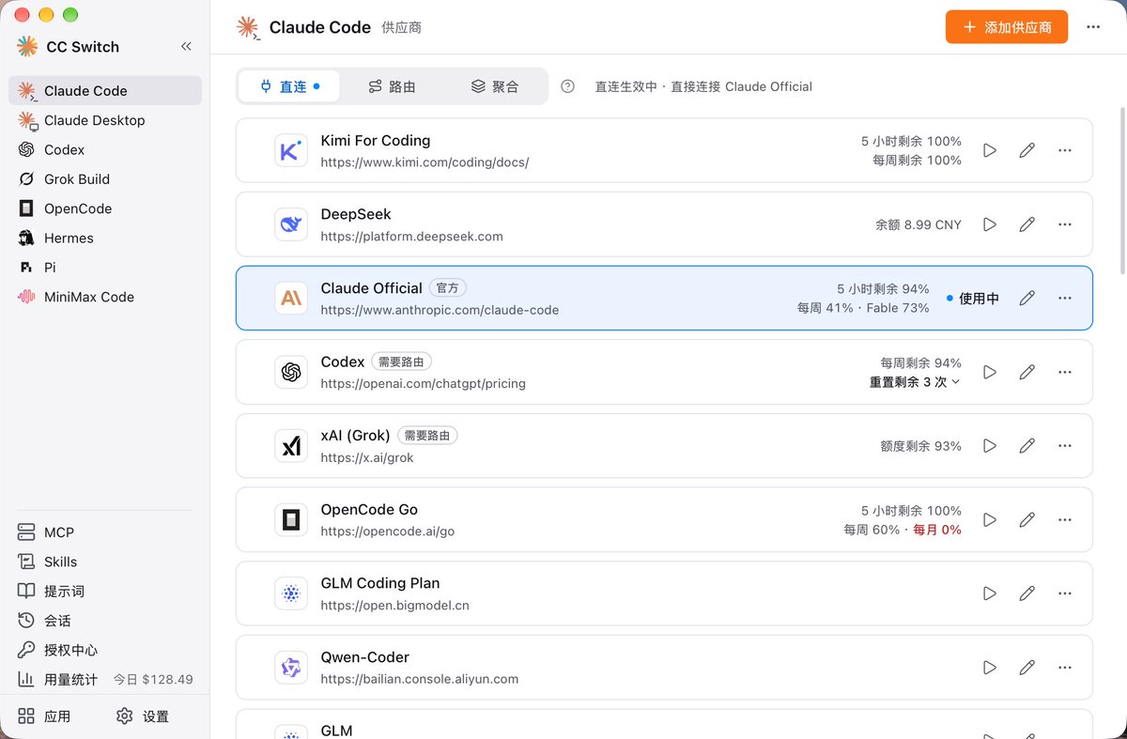Activate DeepSeek with play icon

tap(990, 224)
